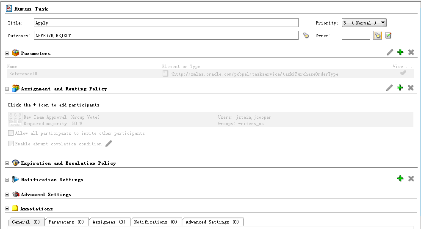This screenshot has width=421, height=229.
Task: Collapse the Annotations section
Action: click(7, 209)
